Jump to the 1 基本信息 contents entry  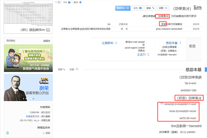[173, 43]
